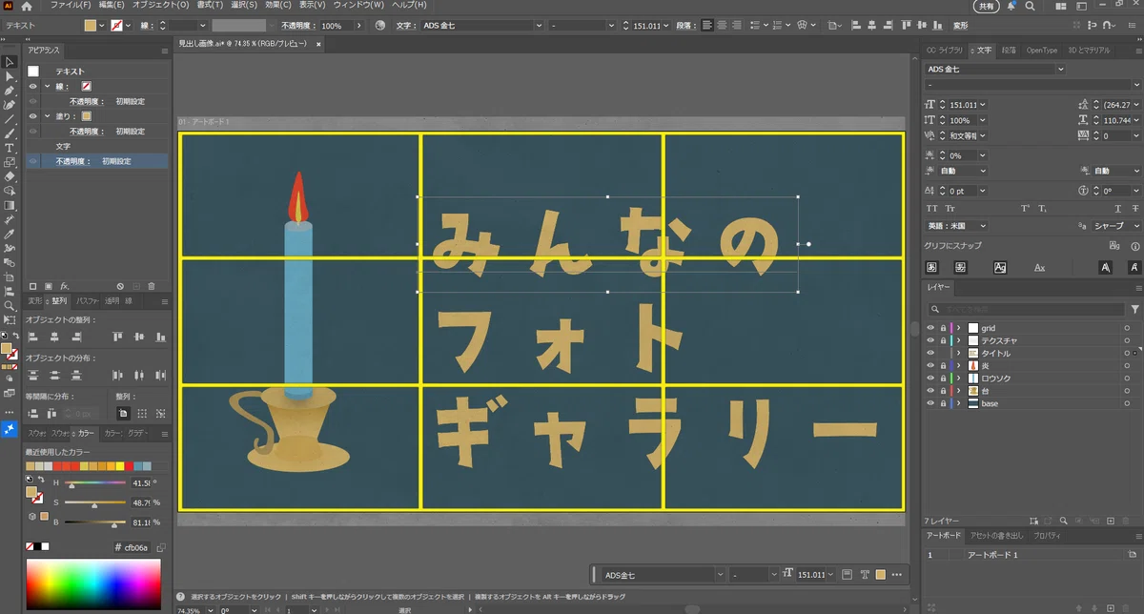
Task: Click the All Caps TT icon
Action: click(932, 208)
